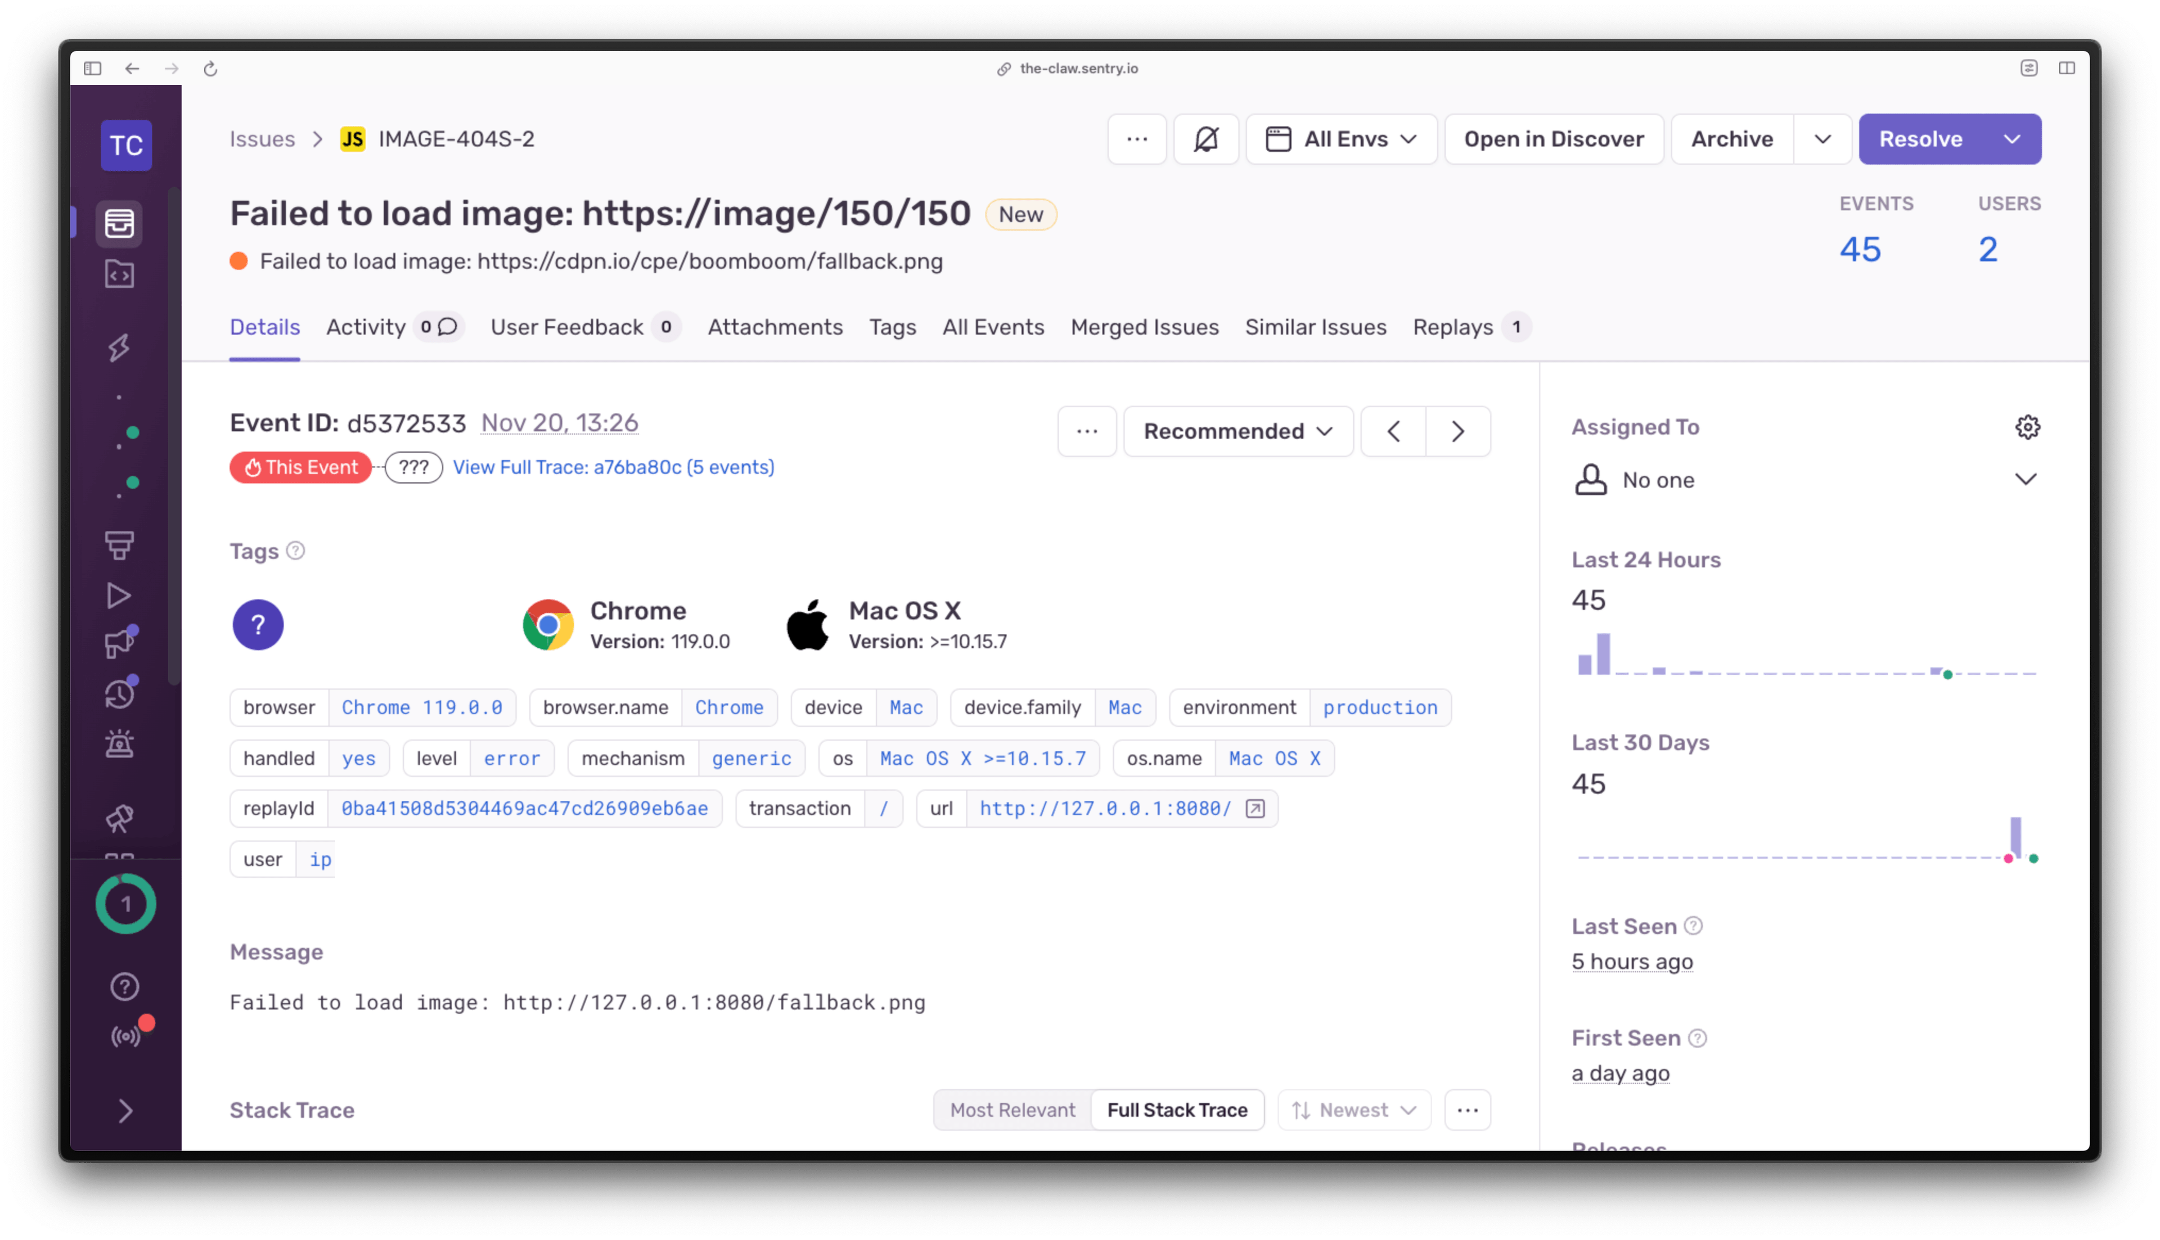
Task: Follow the View Full Trace link
Action: point(613,467)
